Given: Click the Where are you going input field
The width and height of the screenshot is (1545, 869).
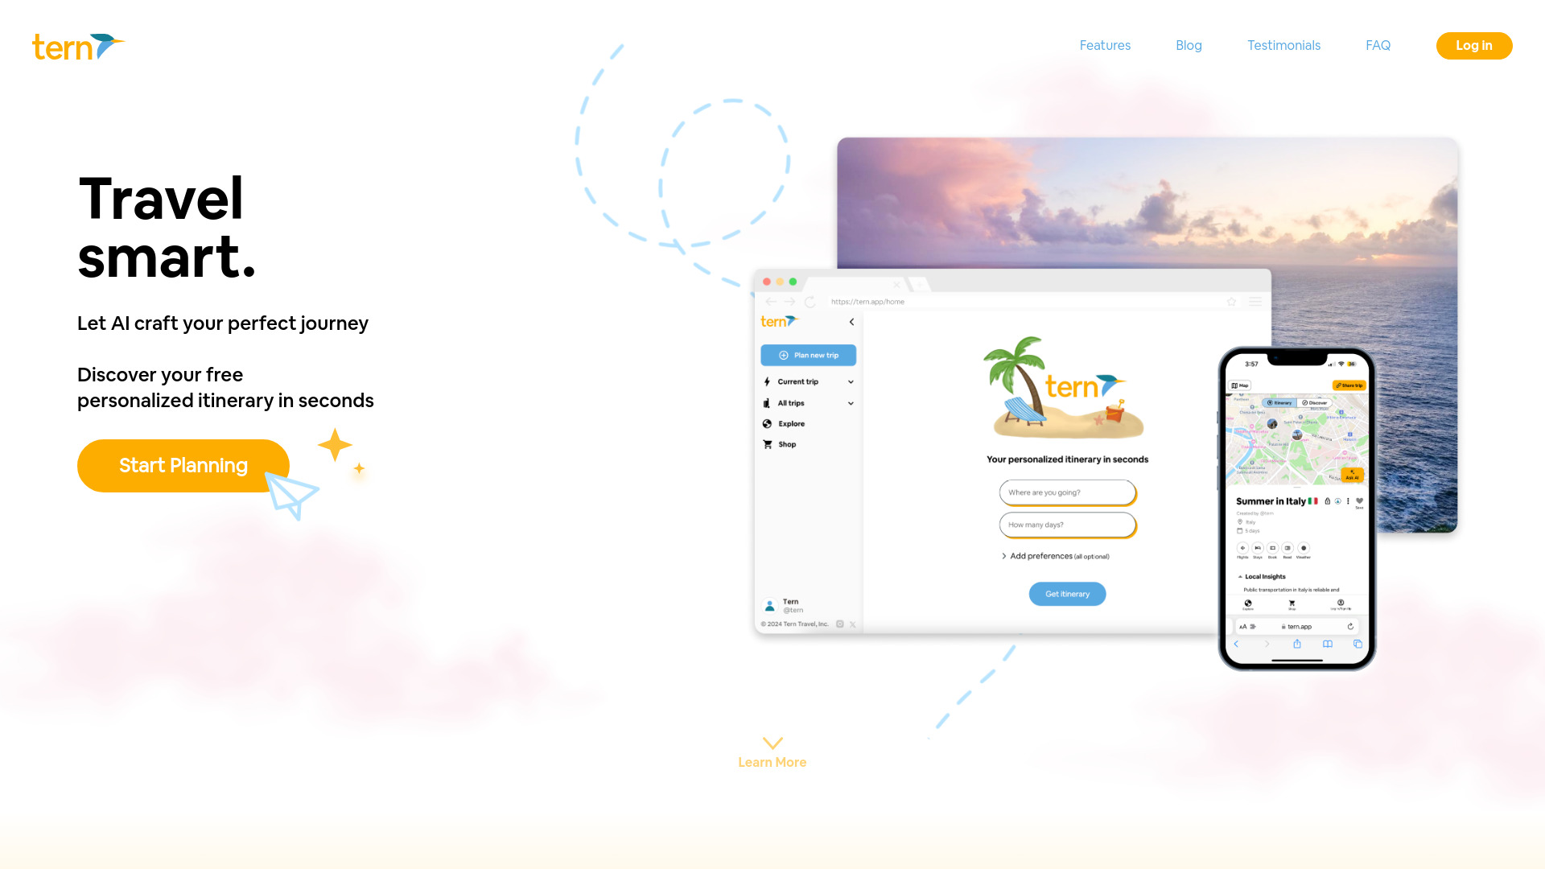Looking at the screenshot, I should (x=1066, y=492).
